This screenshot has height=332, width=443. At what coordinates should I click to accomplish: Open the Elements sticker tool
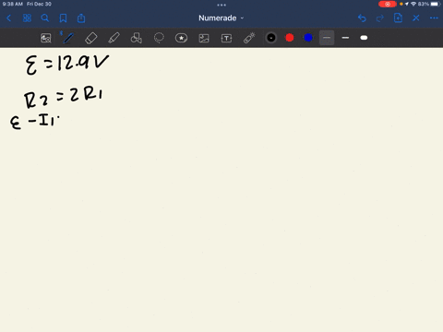[x=181, y=38]
